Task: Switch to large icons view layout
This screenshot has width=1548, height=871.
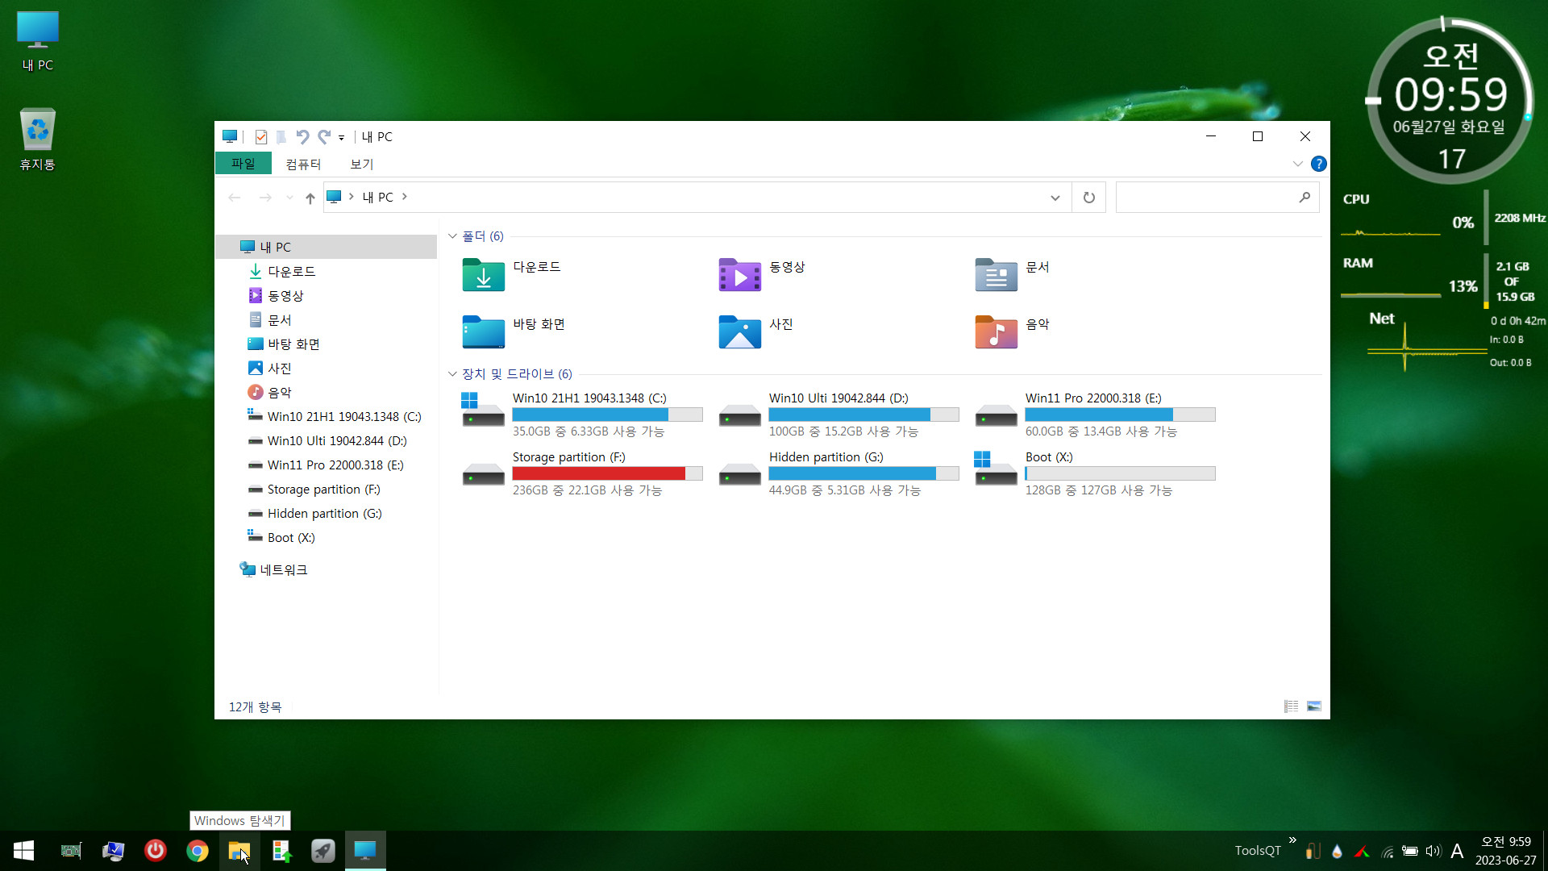Action: pos(1314,706)
